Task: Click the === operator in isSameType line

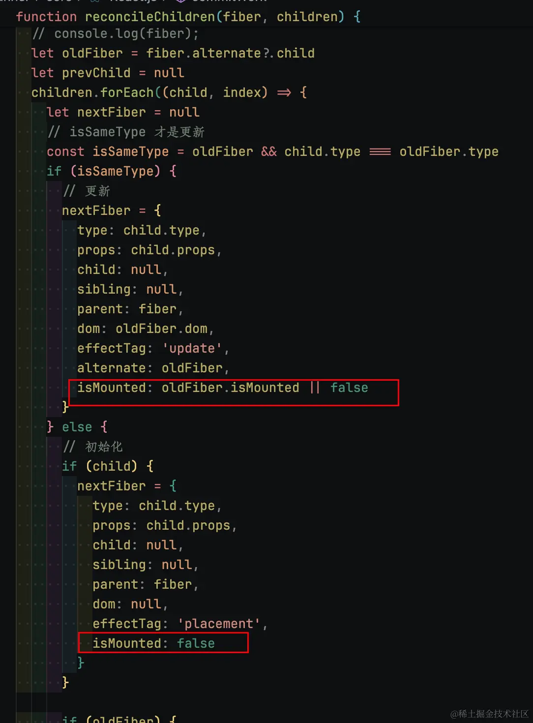Action: pos(380,151)
